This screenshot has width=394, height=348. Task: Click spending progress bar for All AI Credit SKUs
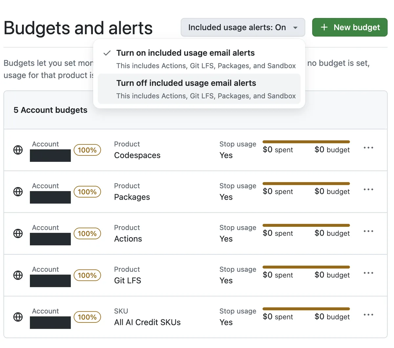click(306, 309)
